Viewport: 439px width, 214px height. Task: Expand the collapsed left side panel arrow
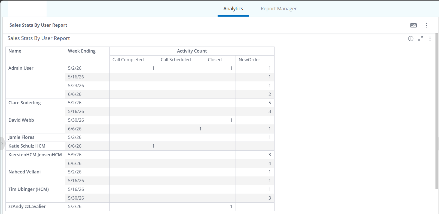point(2,143)
